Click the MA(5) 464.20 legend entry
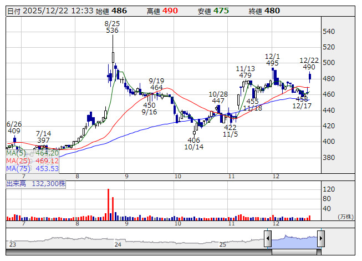 click(x=32, y=153)
